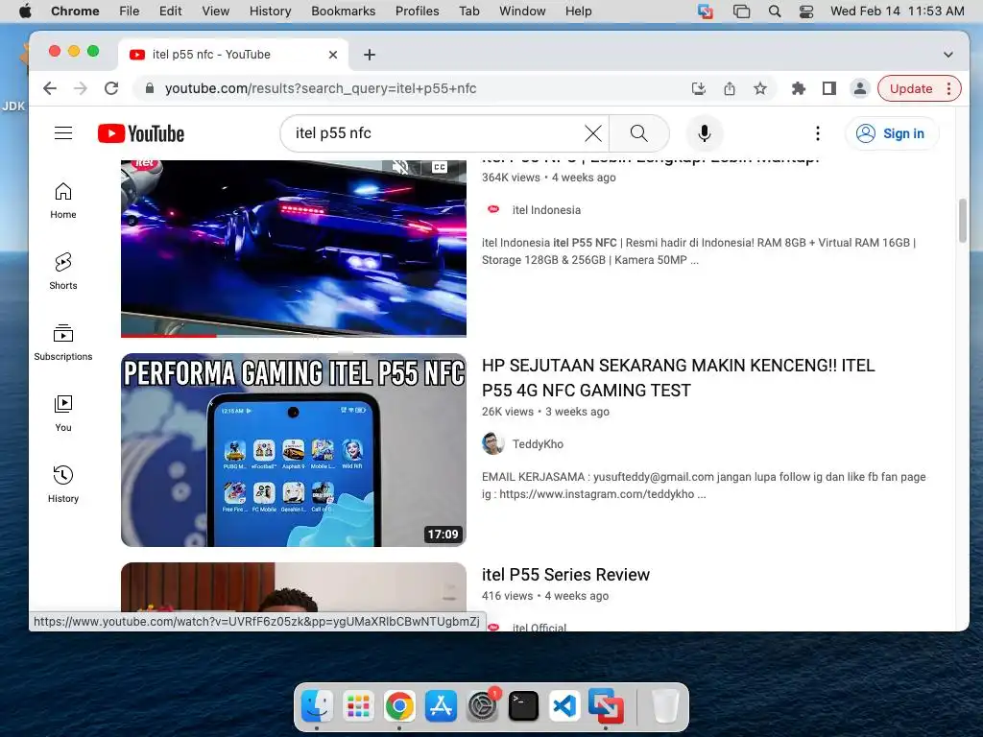The width and height of the screenshot is (983, 737).
Task: Open the Chrome extensions puzzle icon
Action: [798, 88]
